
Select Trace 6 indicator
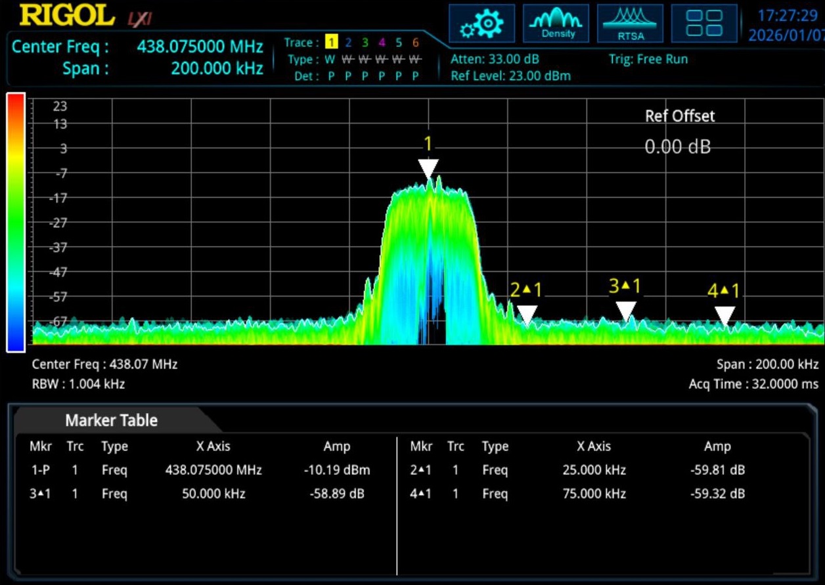point(415,43)
